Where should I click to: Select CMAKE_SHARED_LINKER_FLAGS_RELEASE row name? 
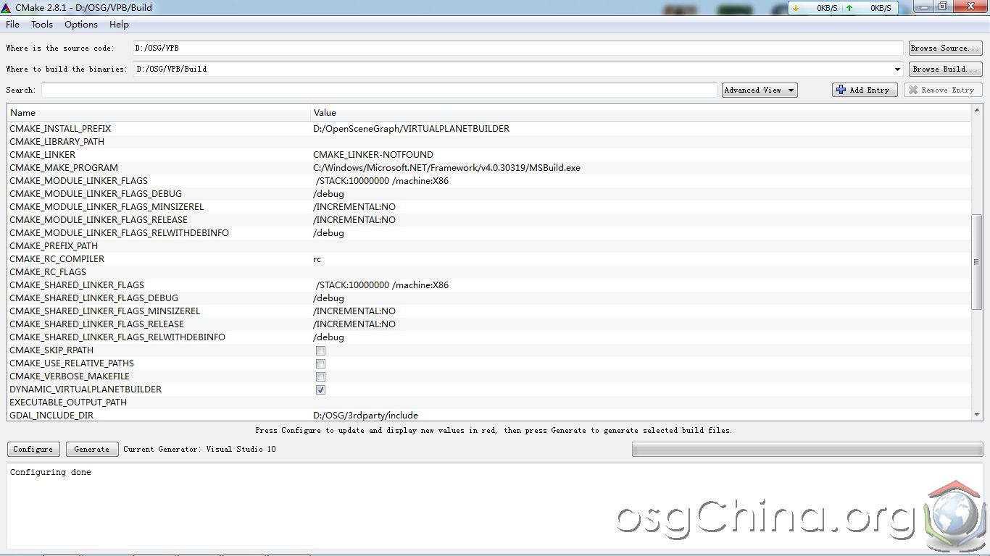(96, 324)
